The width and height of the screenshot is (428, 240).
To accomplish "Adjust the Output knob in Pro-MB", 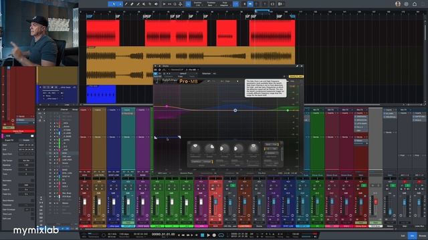I will [x=253, y=148].
